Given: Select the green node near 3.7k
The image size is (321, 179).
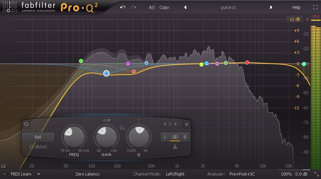Looking at the screenshot, I should click(226, 63).
